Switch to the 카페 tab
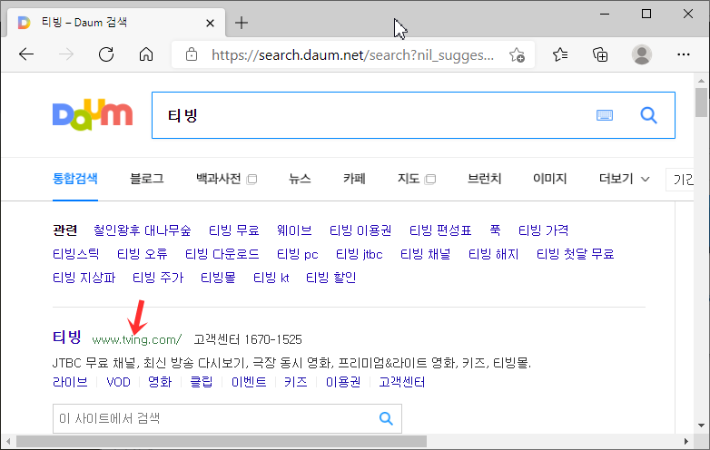This screenshot has width=710, height=450. point(354,179)
